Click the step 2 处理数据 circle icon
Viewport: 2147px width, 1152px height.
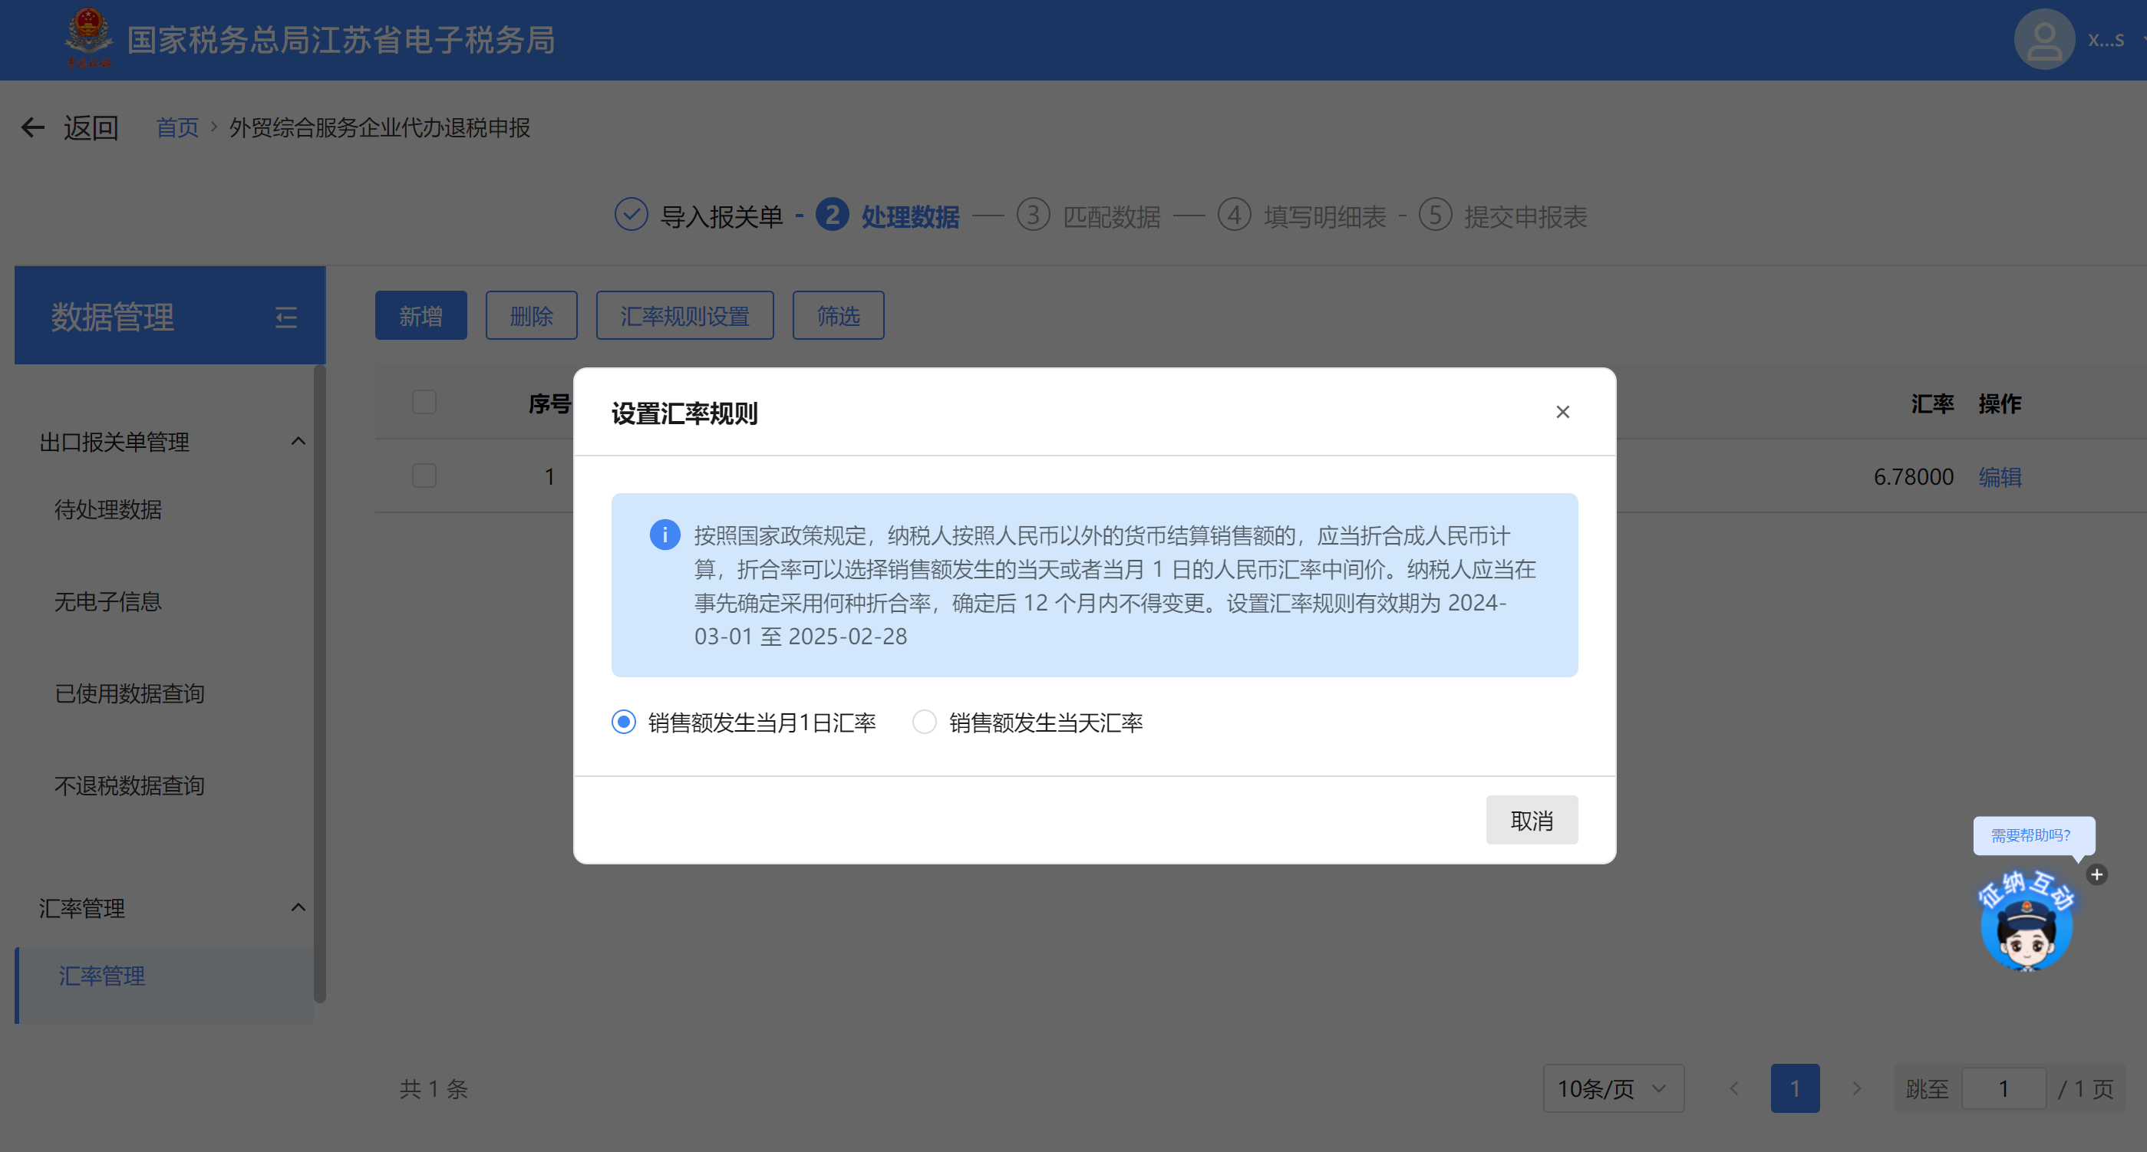(x=832, y=215)
